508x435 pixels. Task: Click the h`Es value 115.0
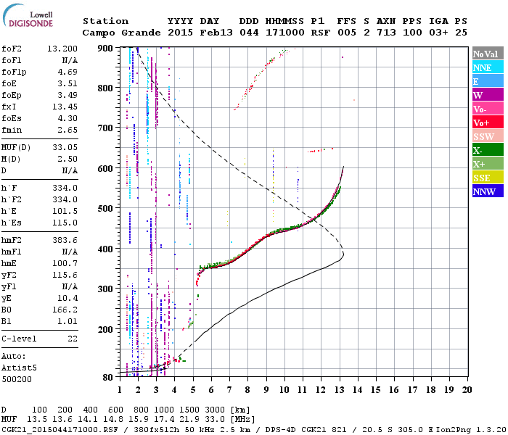tap(65, 223)
